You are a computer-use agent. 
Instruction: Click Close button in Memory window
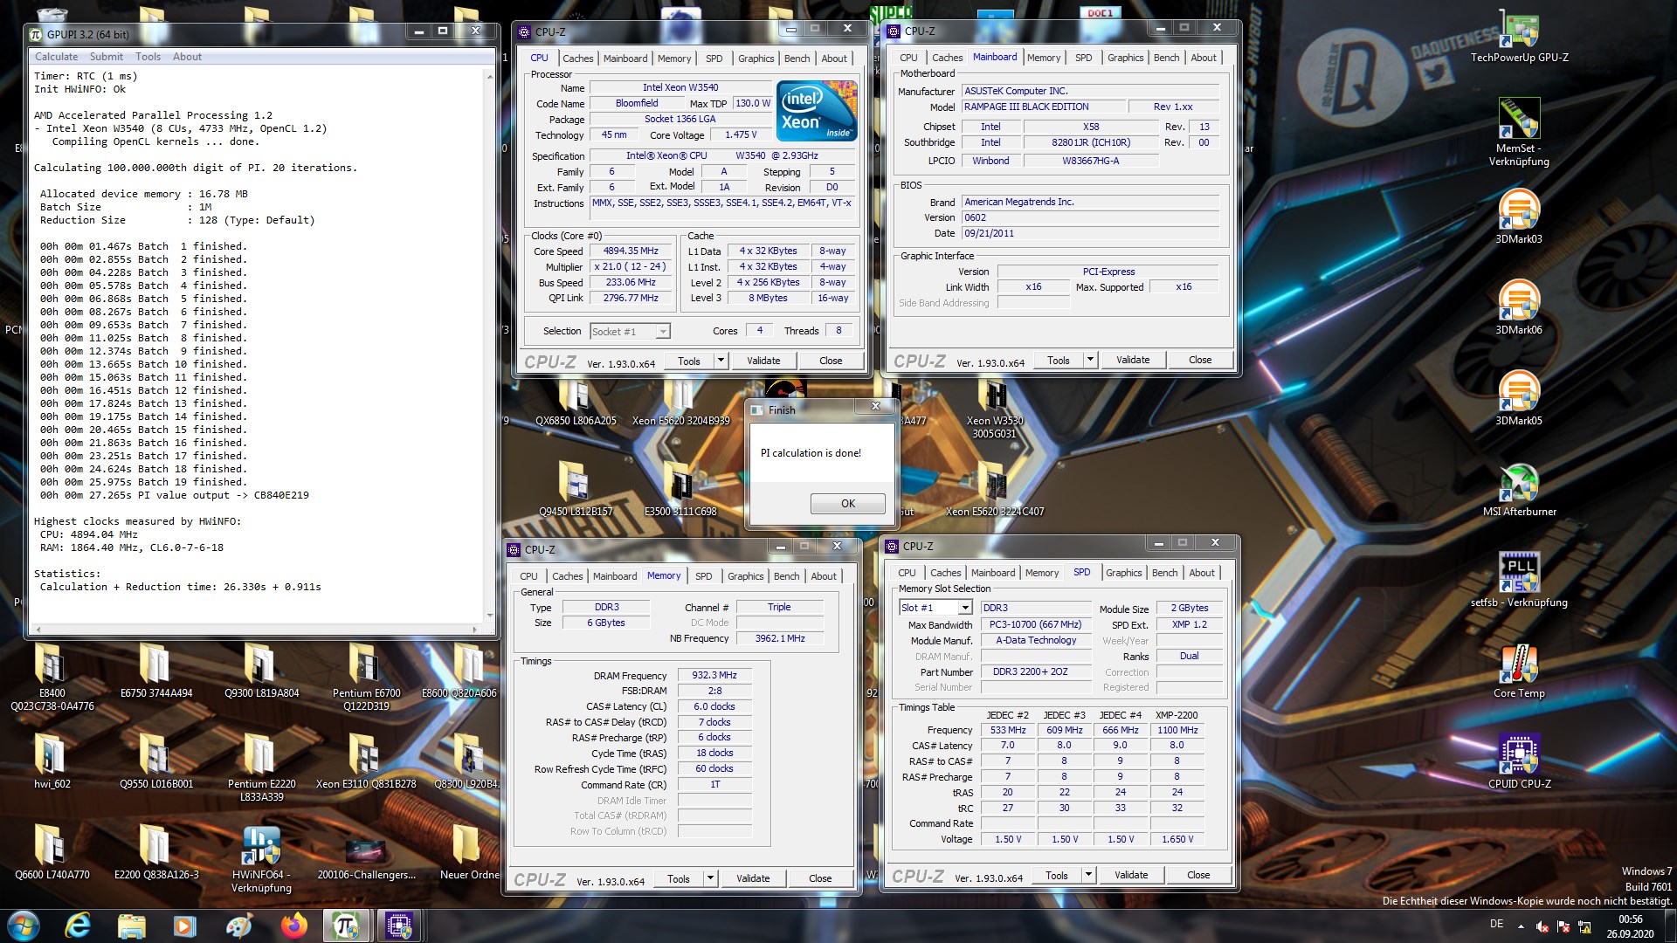point(820,878)
